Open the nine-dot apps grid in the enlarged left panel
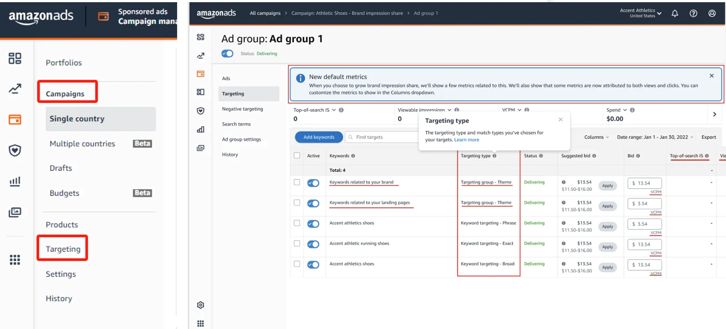 pos(15,260)
